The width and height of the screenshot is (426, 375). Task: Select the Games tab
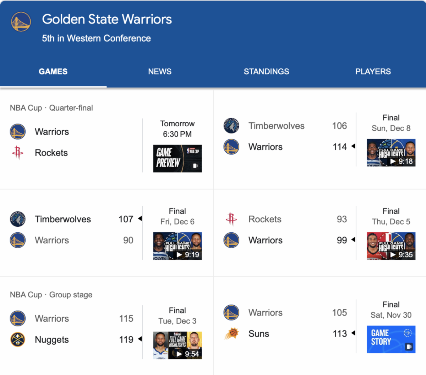click(53, 72)
